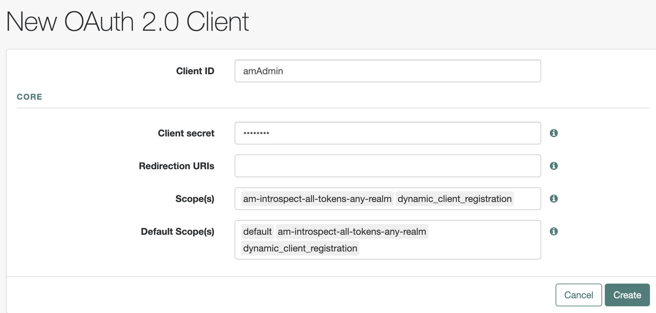This screenshot has width=656, height=313.
Task: Select the 'default' tag in Default Scope(s)
Action: coord(257,231)
